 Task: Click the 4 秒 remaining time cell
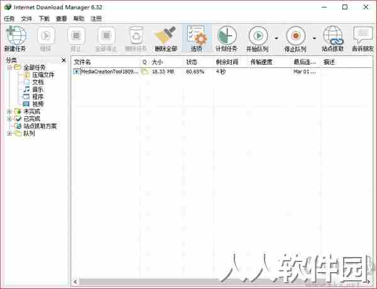(x=221, y=72)
